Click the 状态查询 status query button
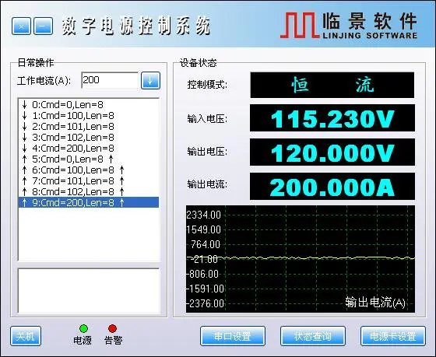436x357 pixels. 313,336
